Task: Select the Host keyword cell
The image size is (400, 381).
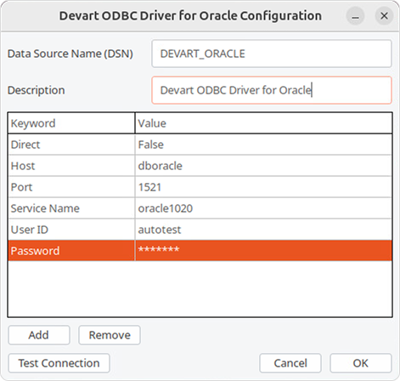Action: click(x=71, y=166)
